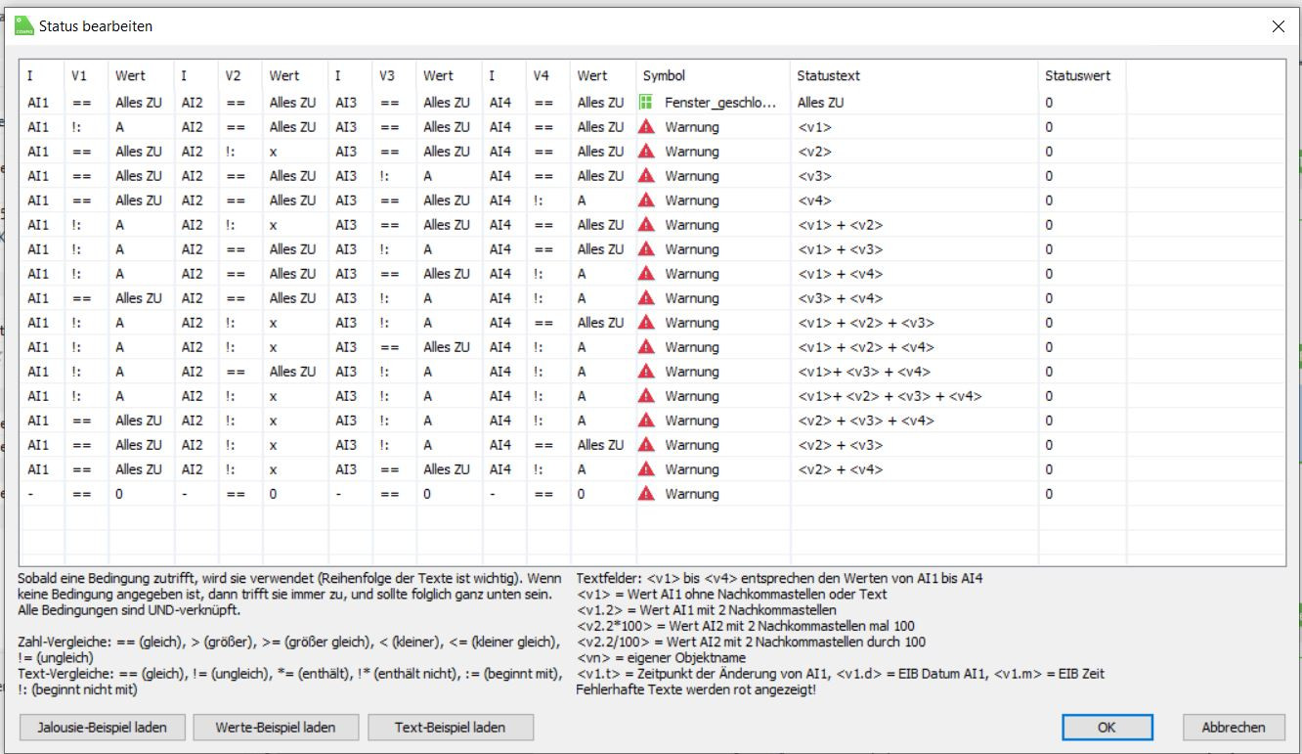This screenshot has width=1302, height=754.
Task: Click the status text '<v1> + <v2>'
Action: click(840, 224)
